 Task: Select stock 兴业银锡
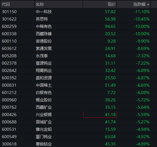pyautogui.click(x=44, y=115)
